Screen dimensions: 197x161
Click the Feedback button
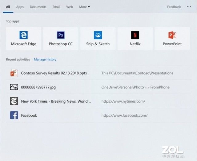coord(174,7)
